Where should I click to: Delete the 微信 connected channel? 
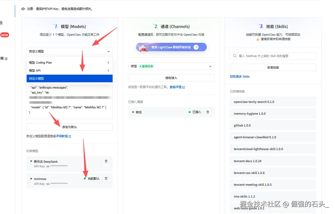coord(208,112)
